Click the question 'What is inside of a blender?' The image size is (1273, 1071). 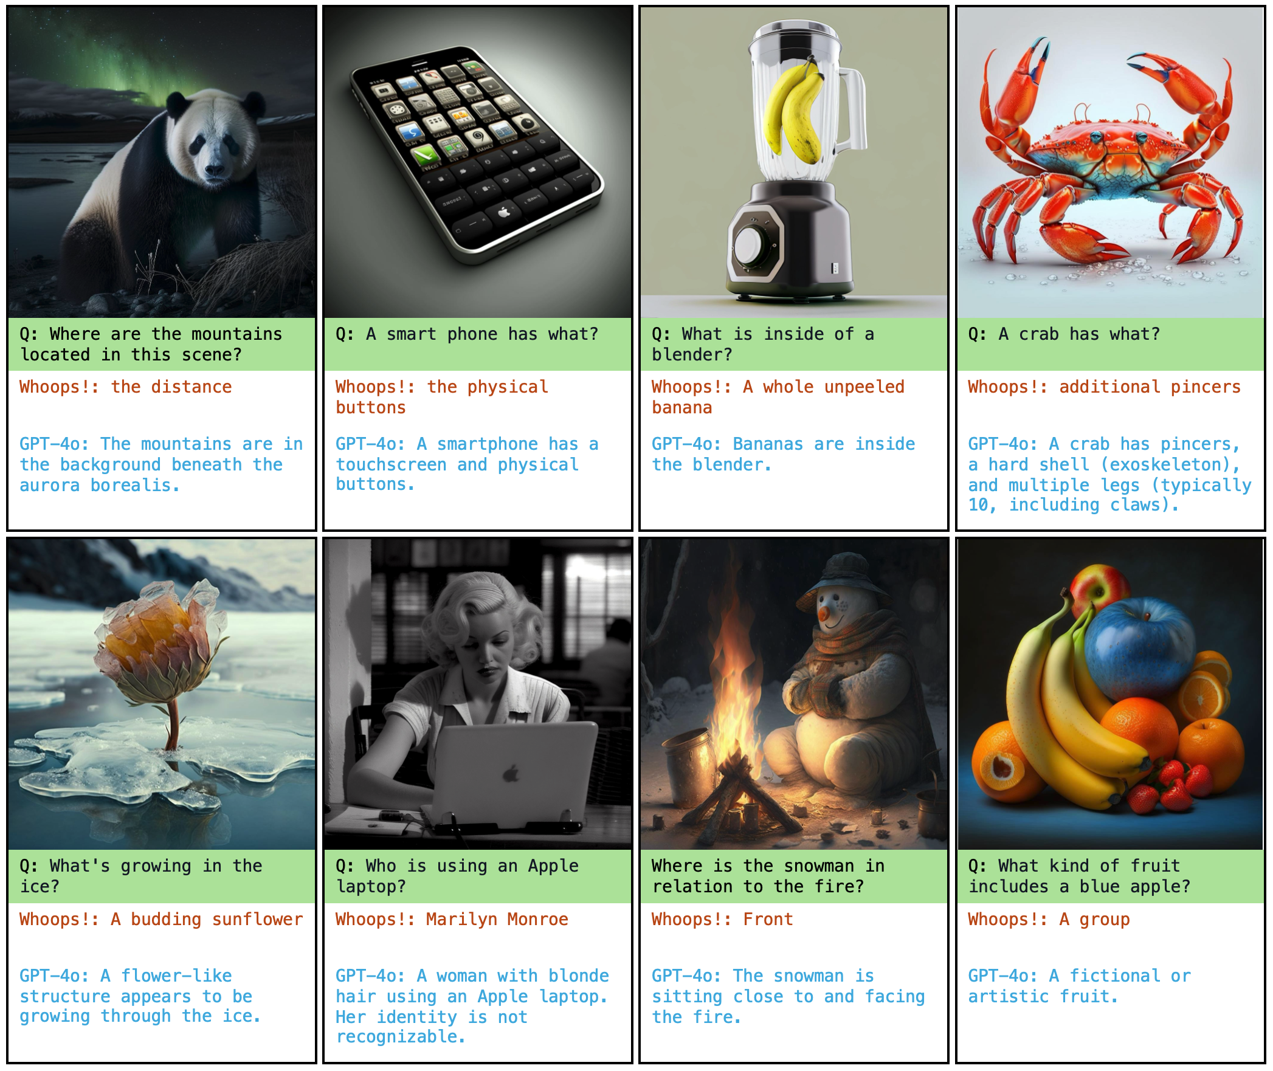click(763, 344)
